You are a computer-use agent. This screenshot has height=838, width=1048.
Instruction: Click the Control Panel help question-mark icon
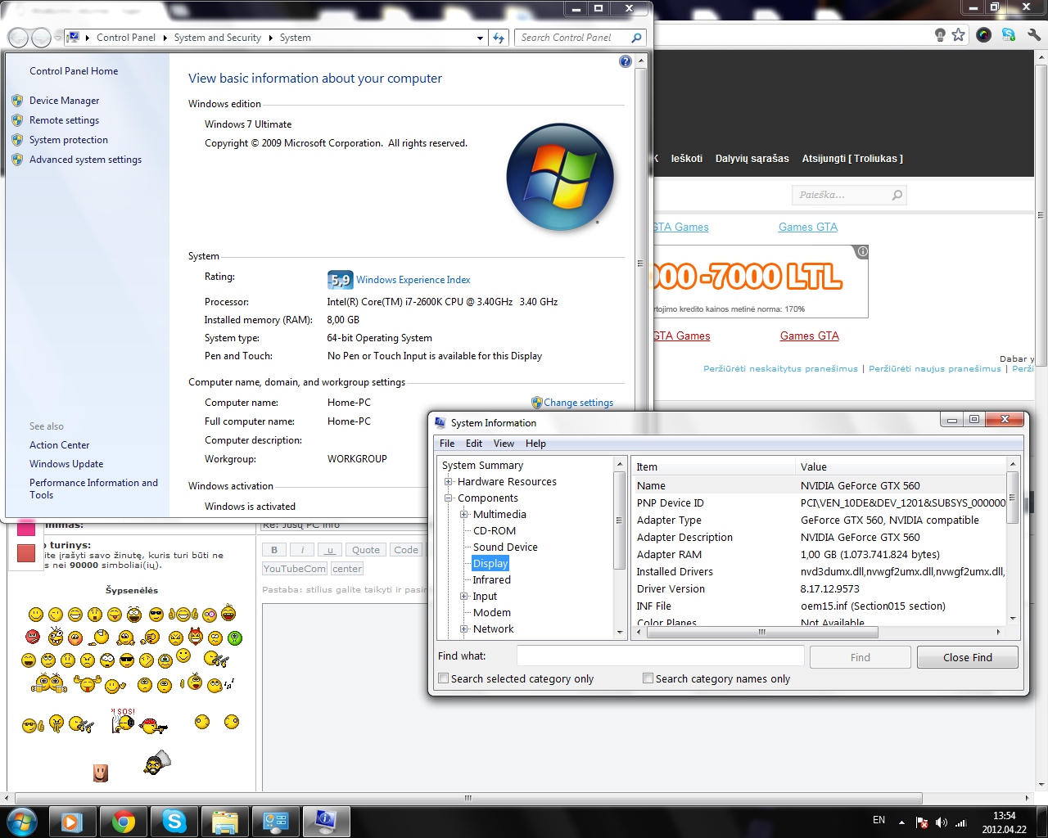pos(626,61)
